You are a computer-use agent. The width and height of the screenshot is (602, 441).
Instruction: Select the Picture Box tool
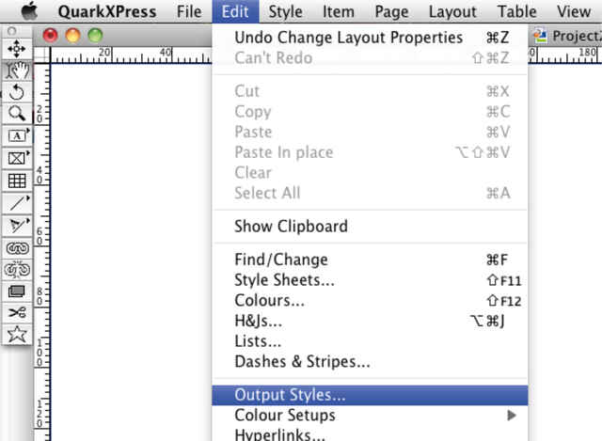point(17,158)
